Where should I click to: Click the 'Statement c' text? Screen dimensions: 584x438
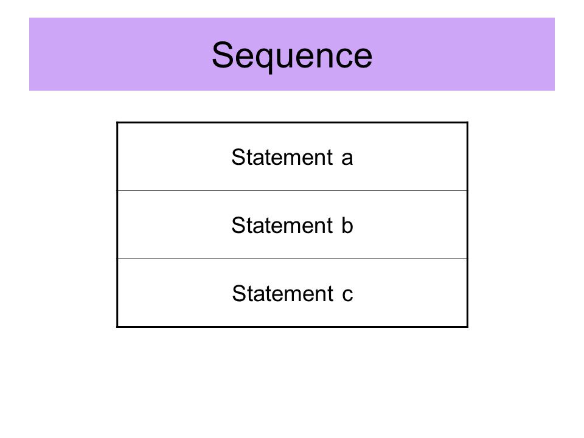tap(292, 293)
